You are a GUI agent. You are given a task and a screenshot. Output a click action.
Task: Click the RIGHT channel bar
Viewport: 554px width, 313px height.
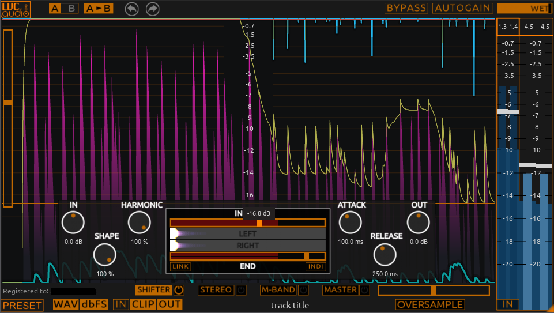[248, 245]
